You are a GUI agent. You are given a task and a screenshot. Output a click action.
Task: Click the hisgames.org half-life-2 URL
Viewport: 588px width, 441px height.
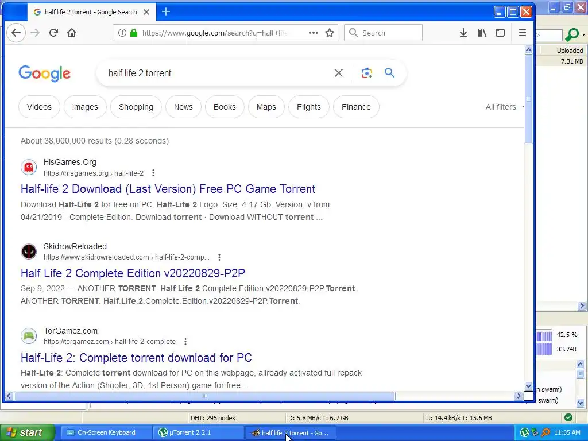pyautogui.click(x=94, y=173)
